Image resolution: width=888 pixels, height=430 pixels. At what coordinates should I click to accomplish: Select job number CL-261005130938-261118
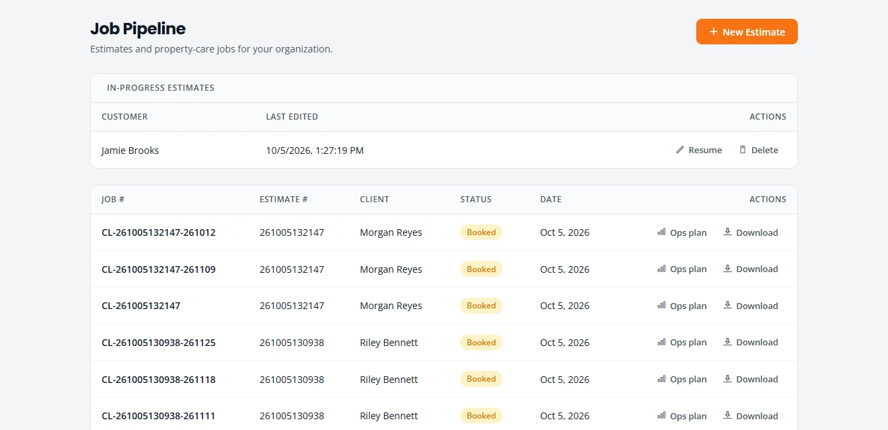(159, 379)
